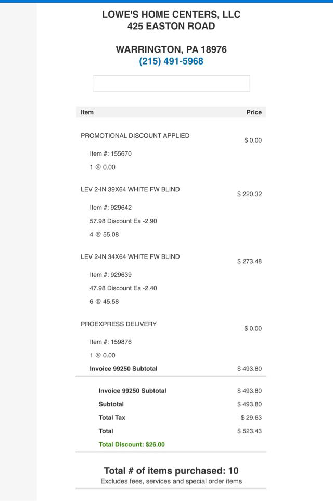Click Item #: 929642 text
The height and width of the screenshot is (501, 333).
tap(111, 208)
